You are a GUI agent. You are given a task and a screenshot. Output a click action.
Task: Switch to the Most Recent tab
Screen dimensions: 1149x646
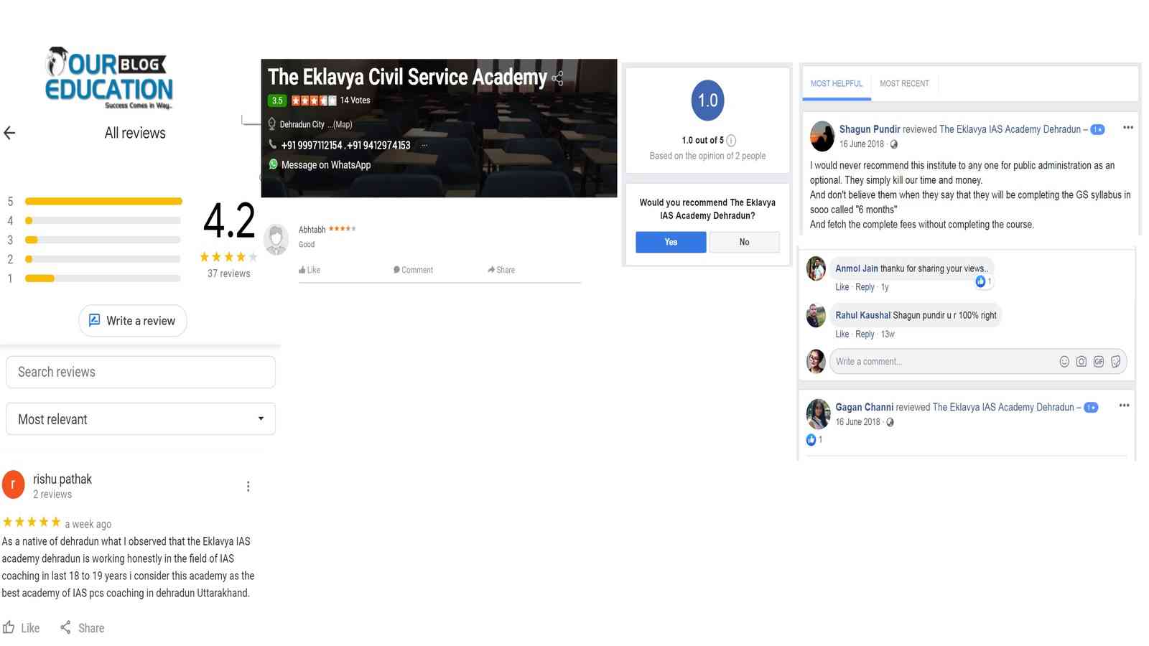pos(904,84)
